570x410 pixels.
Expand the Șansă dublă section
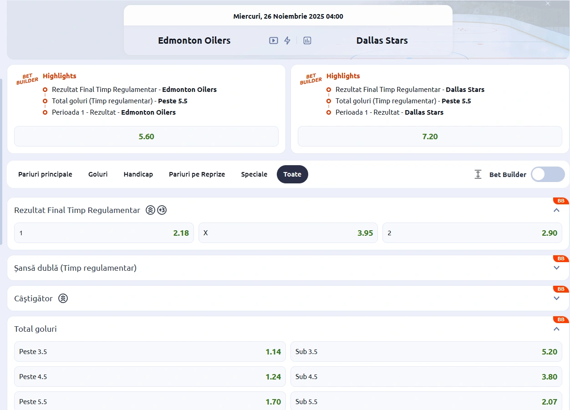pyautogui.click(x=556, y=268)
